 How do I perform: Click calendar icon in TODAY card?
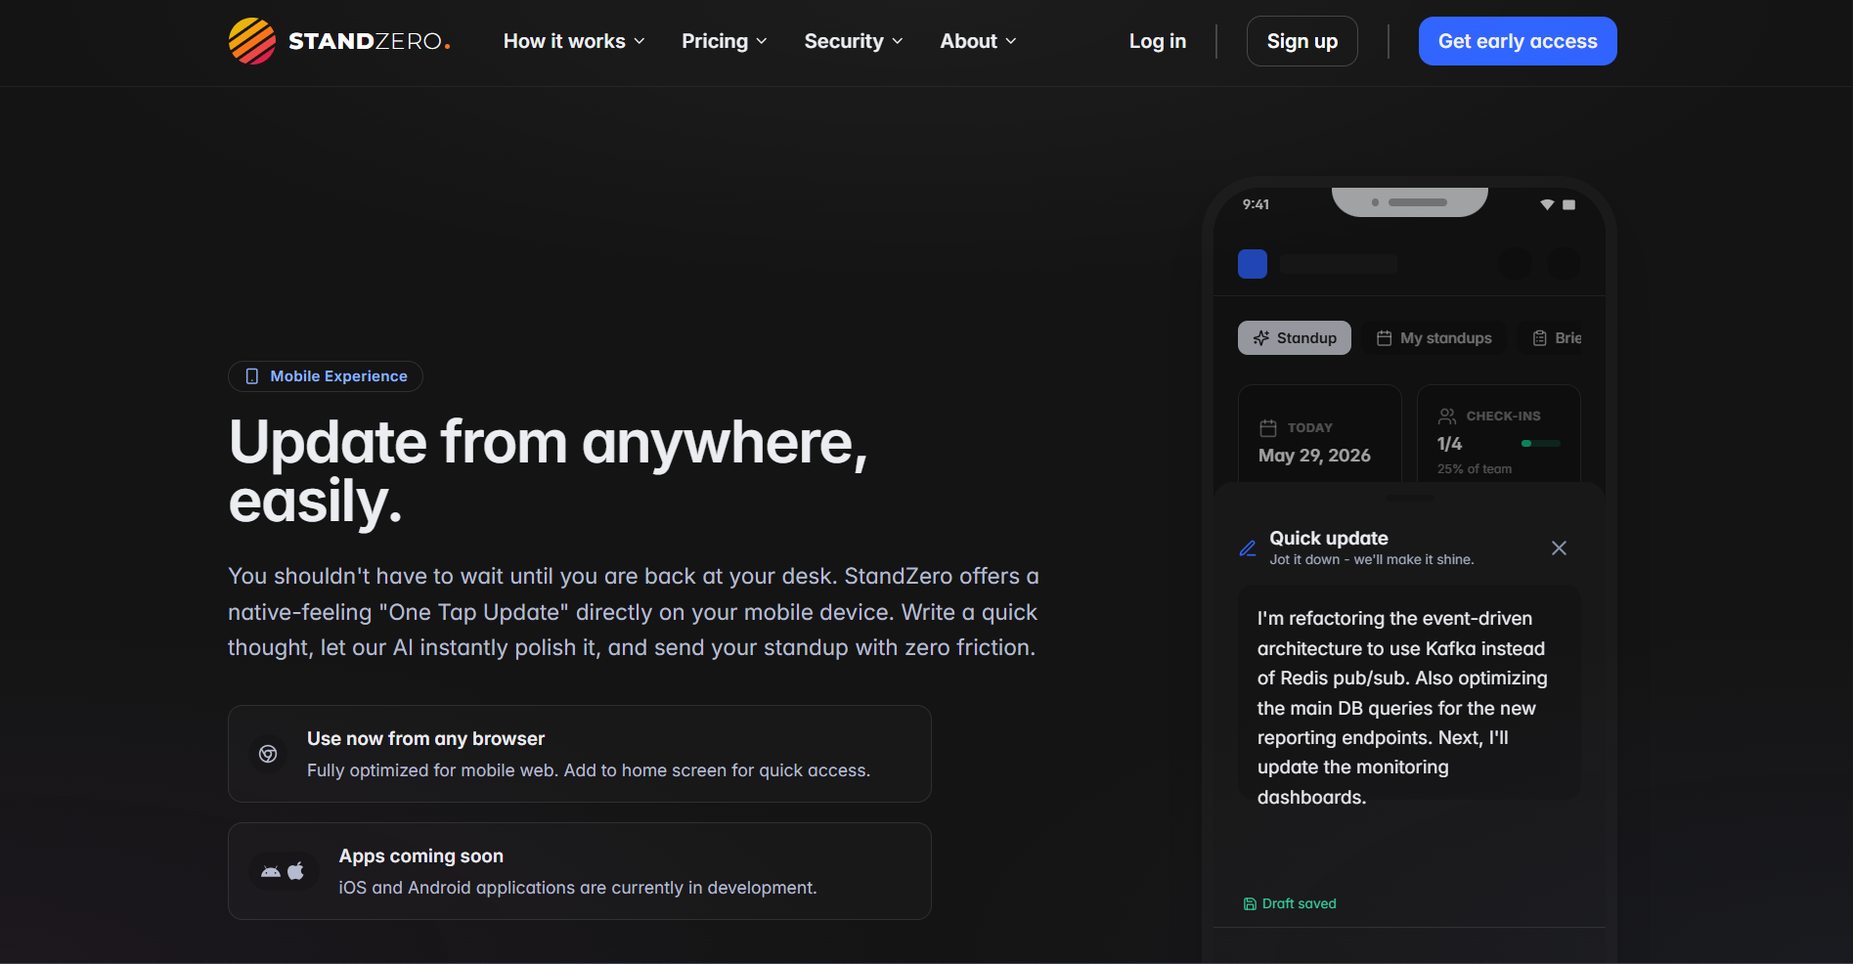pyautogui.click(x=1268, y=427)
